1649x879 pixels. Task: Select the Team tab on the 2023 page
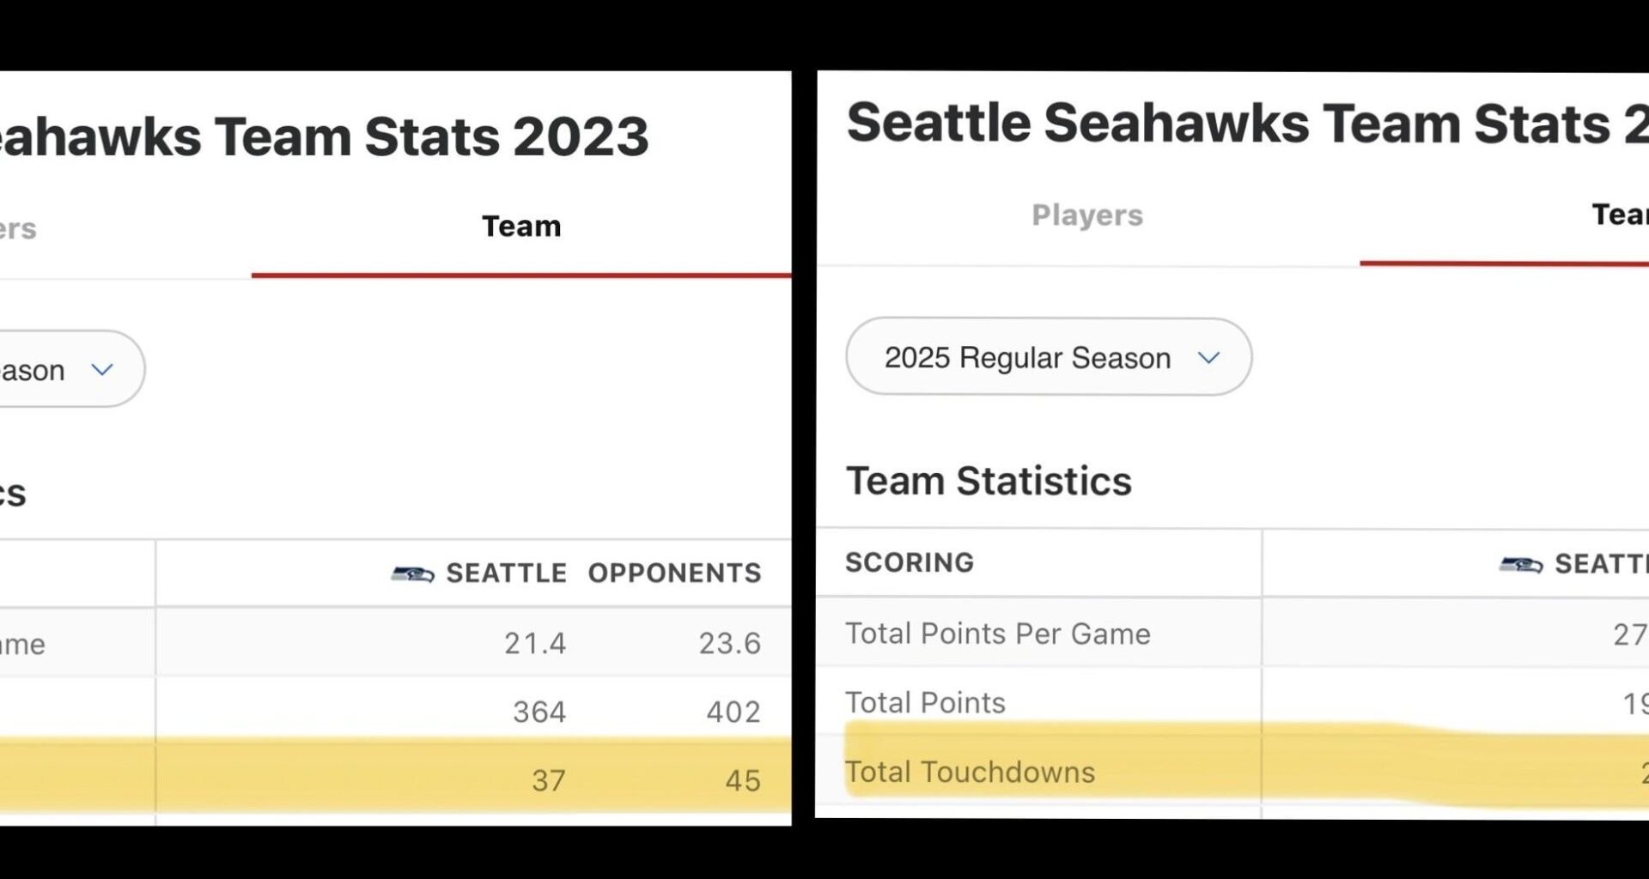point(520,226)
